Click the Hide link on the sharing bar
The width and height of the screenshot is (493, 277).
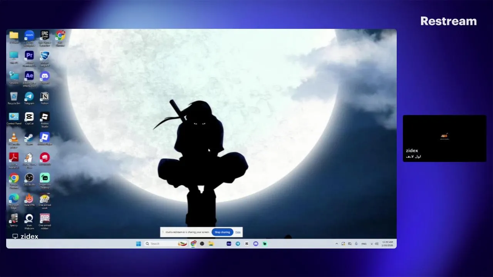[238, 232]
